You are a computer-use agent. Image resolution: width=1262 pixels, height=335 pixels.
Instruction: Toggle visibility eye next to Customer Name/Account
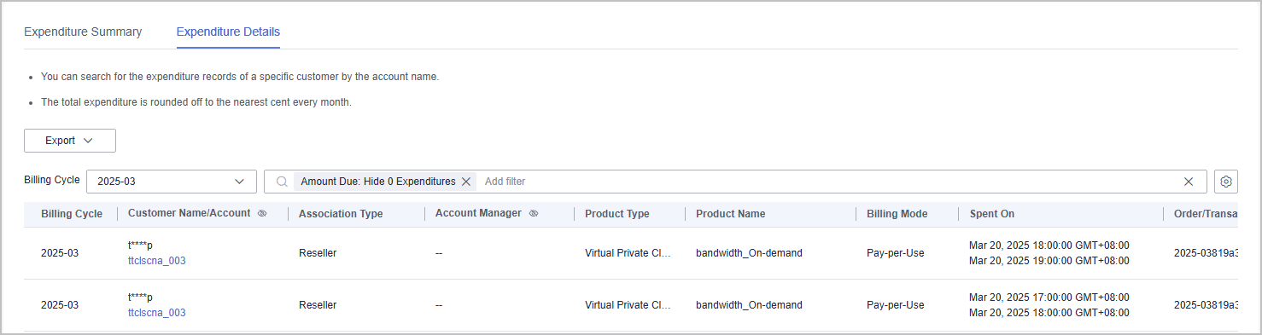click(262, 214)
